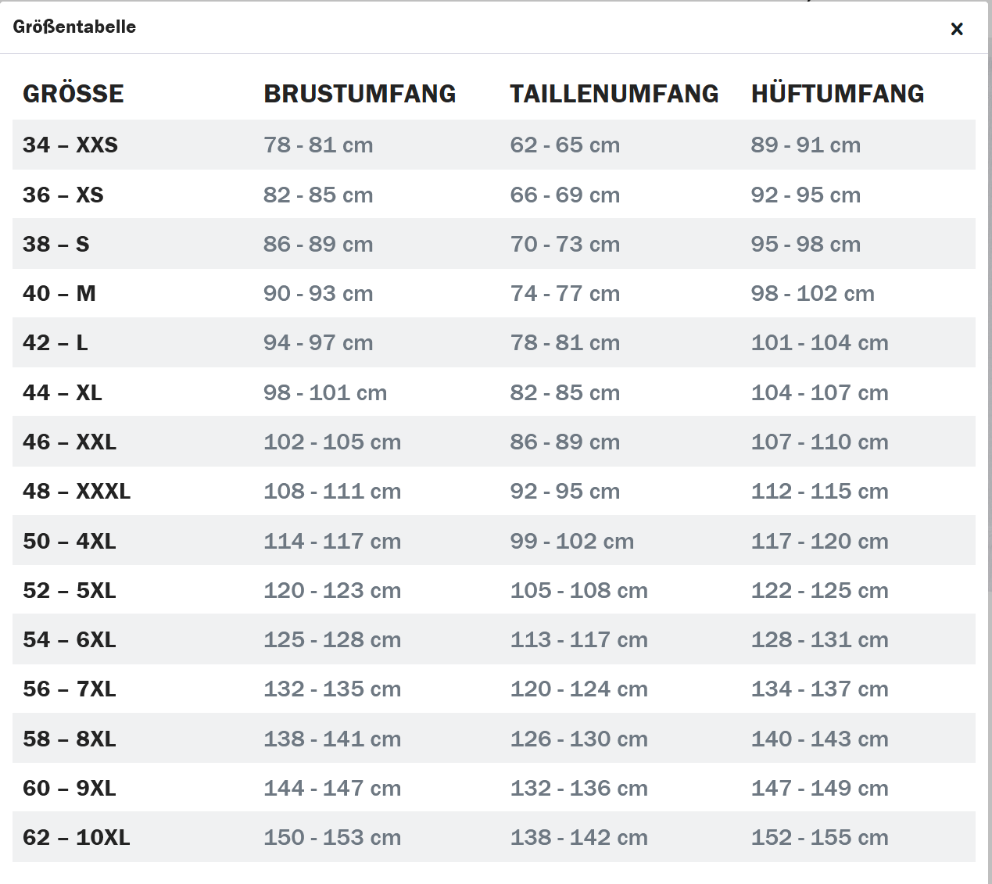Click the 46 – XXL size label

point(70,442)
